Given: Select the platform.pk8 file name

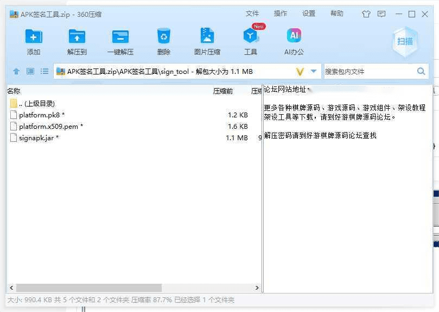Looking at the screenshot, I should tap(42, 115).
